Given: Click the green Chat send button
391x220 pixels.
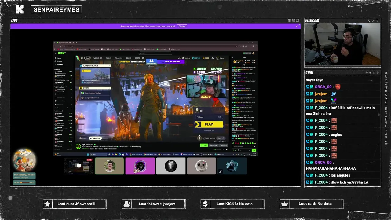Looking at the screenshot, I should point(254,150).
